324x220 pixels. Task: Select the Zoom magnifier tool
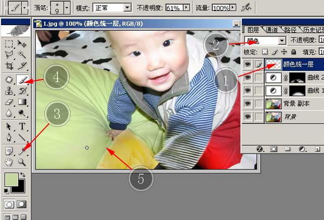coord(22,162)
